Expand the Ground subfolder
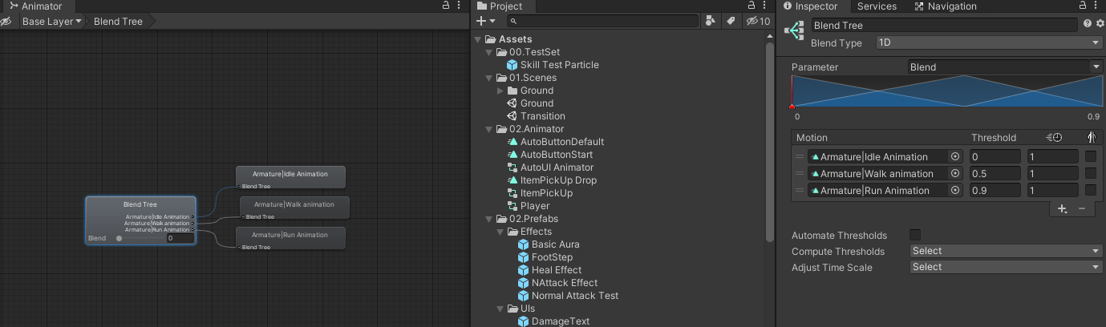The width and height of the screenshot is (1106, 327). coord(500,91)
